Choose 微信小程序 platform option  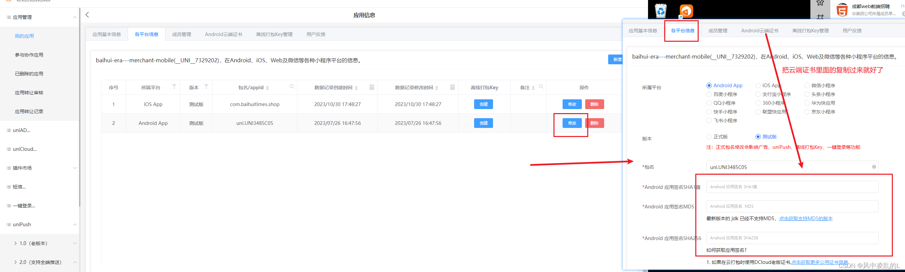click(x=807, y=86)
